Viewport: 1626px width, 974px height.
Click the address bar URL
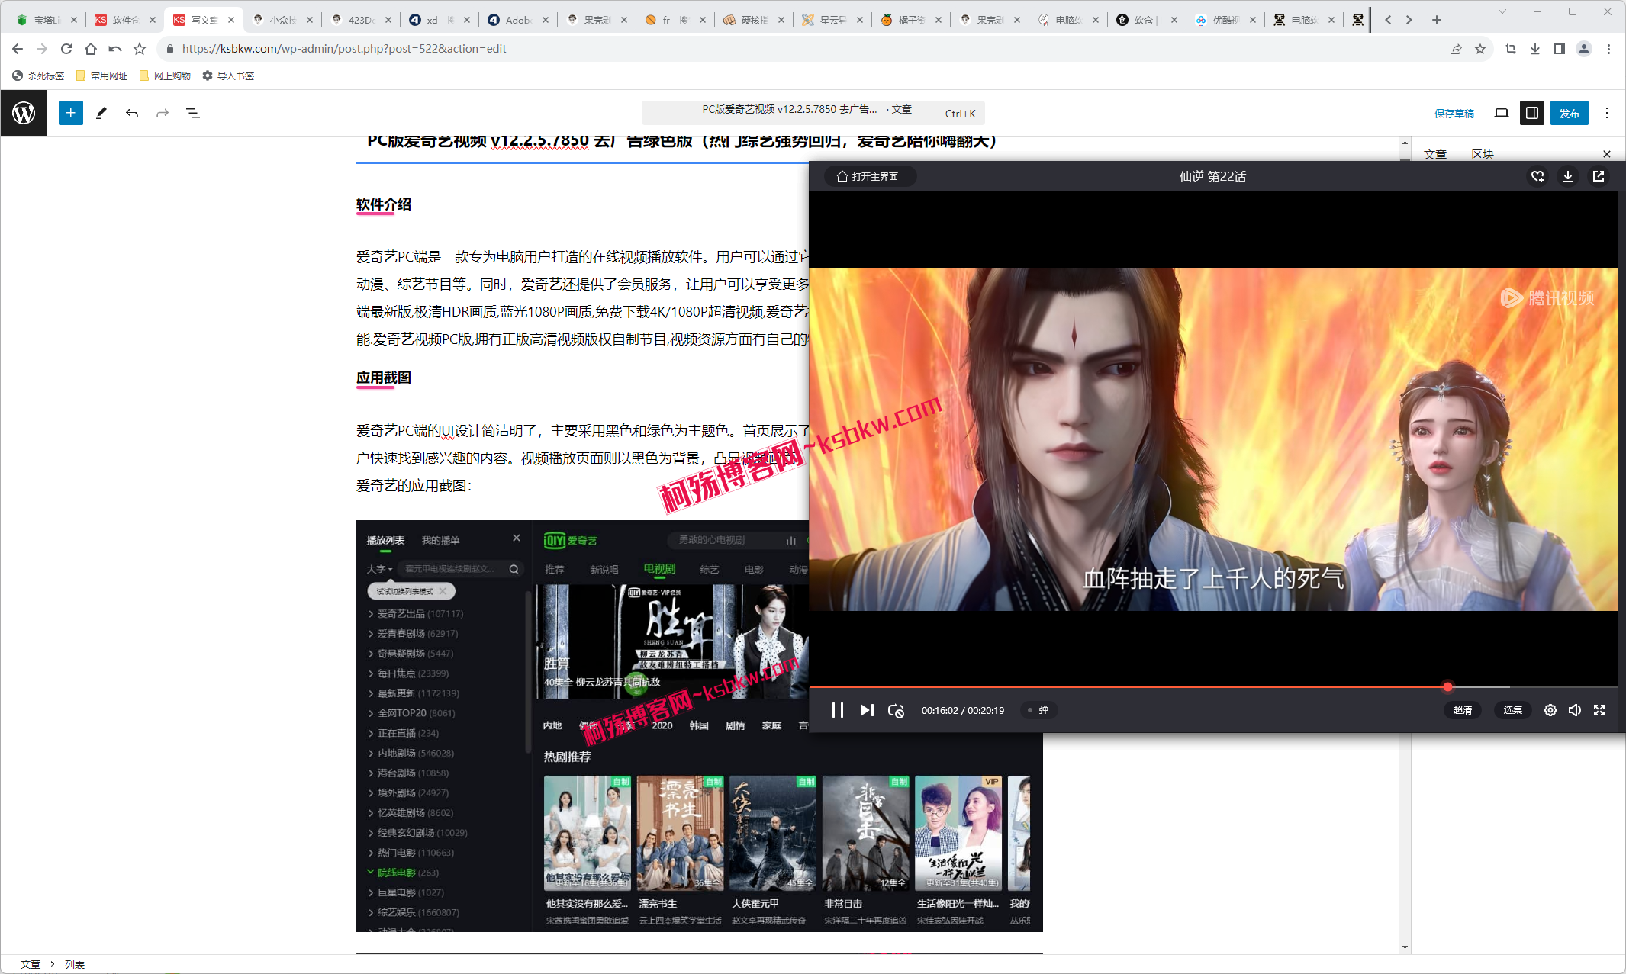point(344,49)
